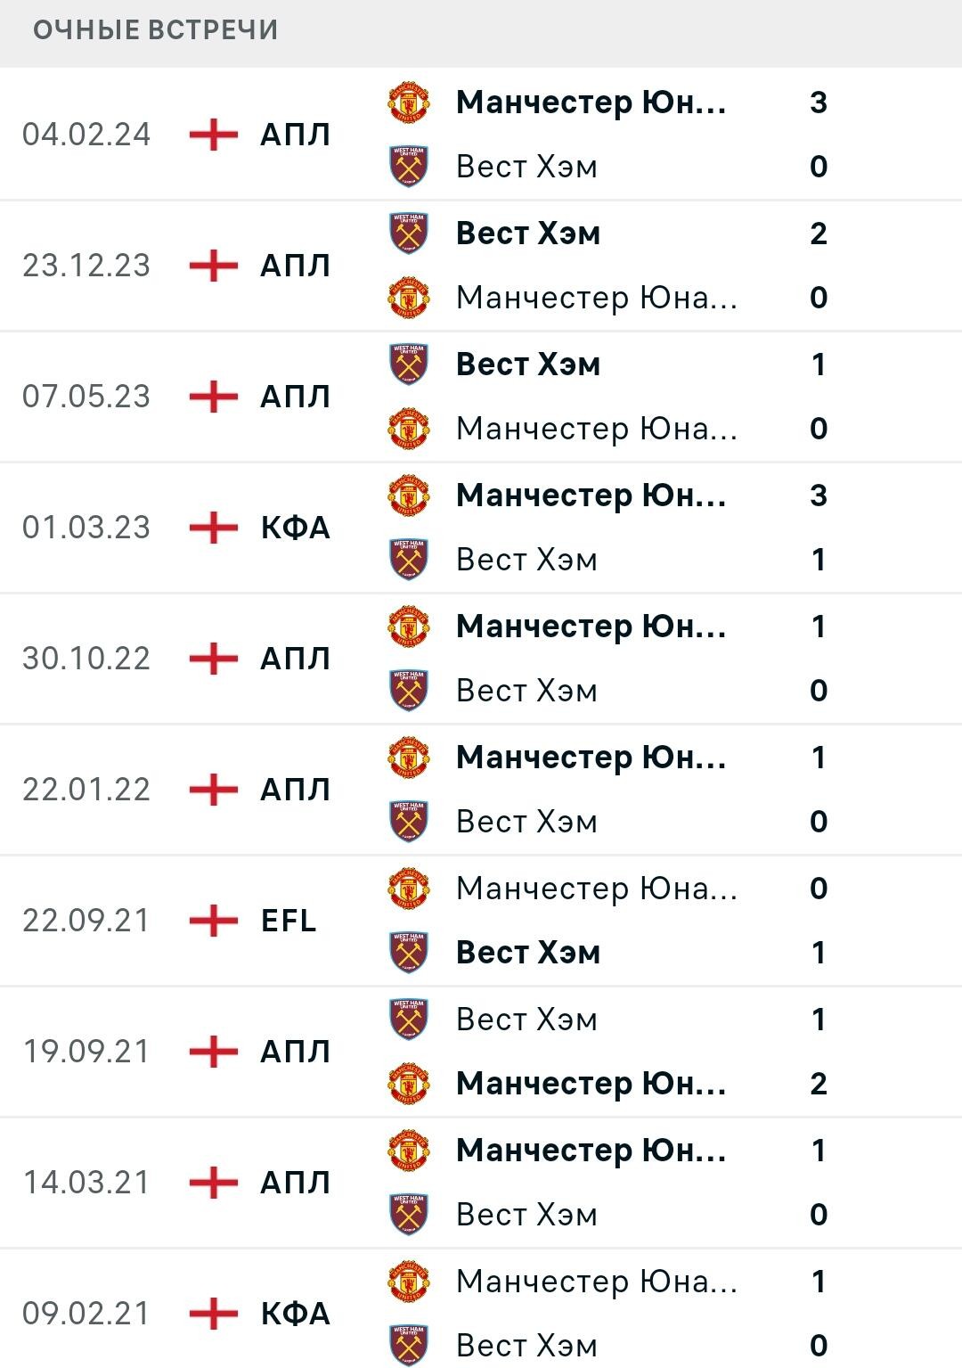Open the EFL competition label

(289, 920)
